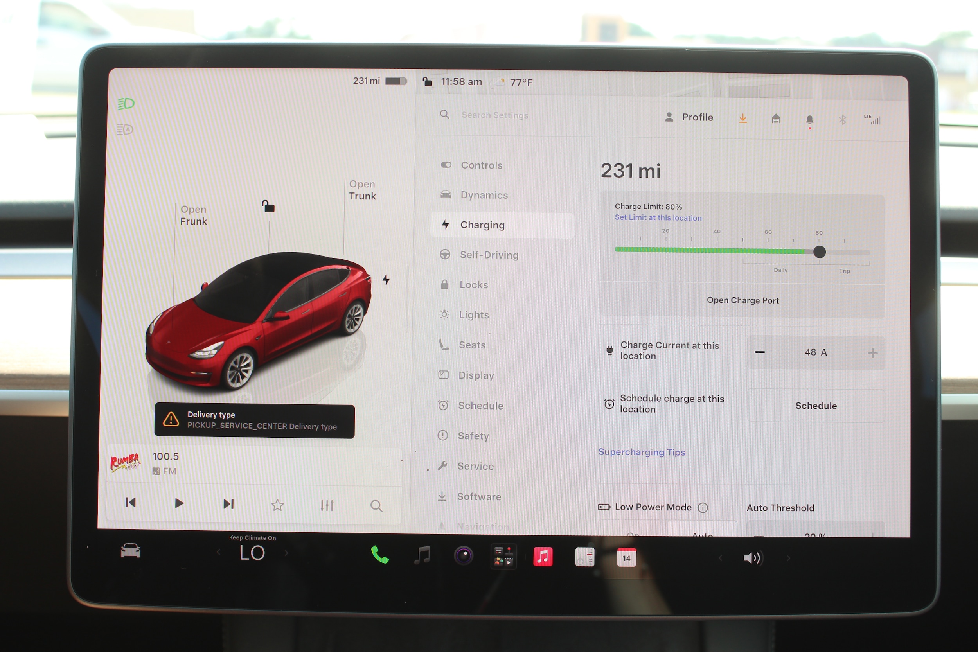This screenshot has width=978, height=652.
Task: Play the radio station
Action: point(179,503)
